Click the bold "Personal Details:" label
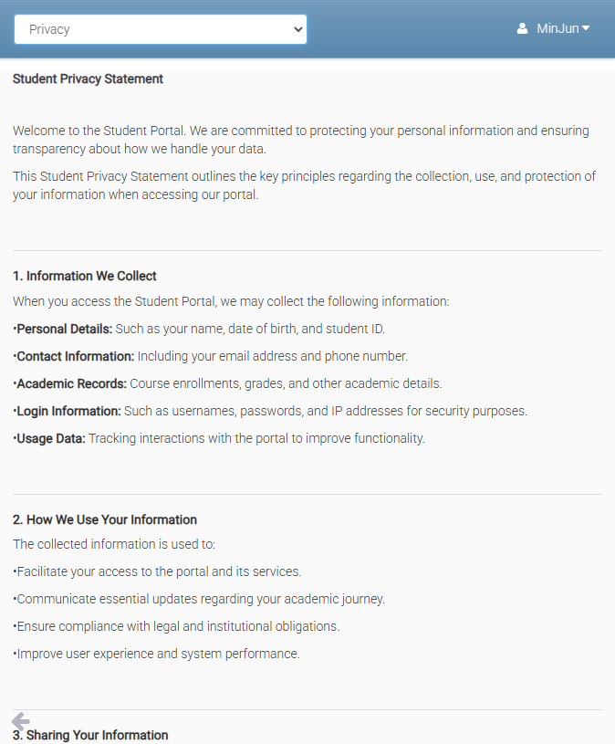This screenshot has height=744, width=615. 65,329
